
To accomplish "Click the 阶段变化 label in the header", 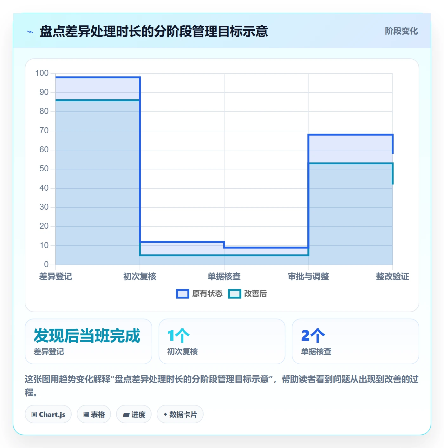I will coord(401,31).
